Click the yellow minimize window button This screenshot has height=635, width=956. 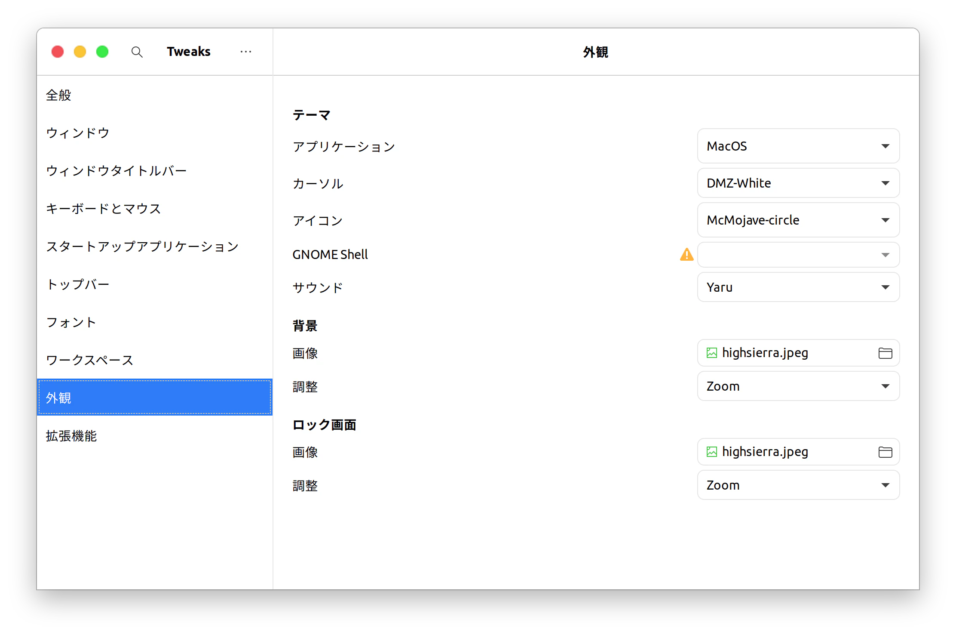pyautogui.click(x=80, y=52)
